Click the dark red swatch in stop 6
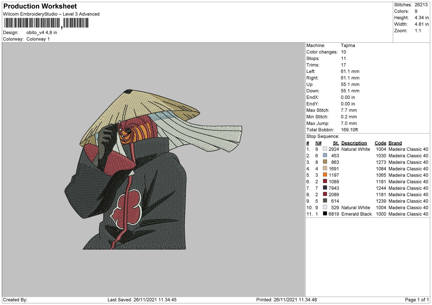The image size is (432, 305). click(x=325, y=181)
